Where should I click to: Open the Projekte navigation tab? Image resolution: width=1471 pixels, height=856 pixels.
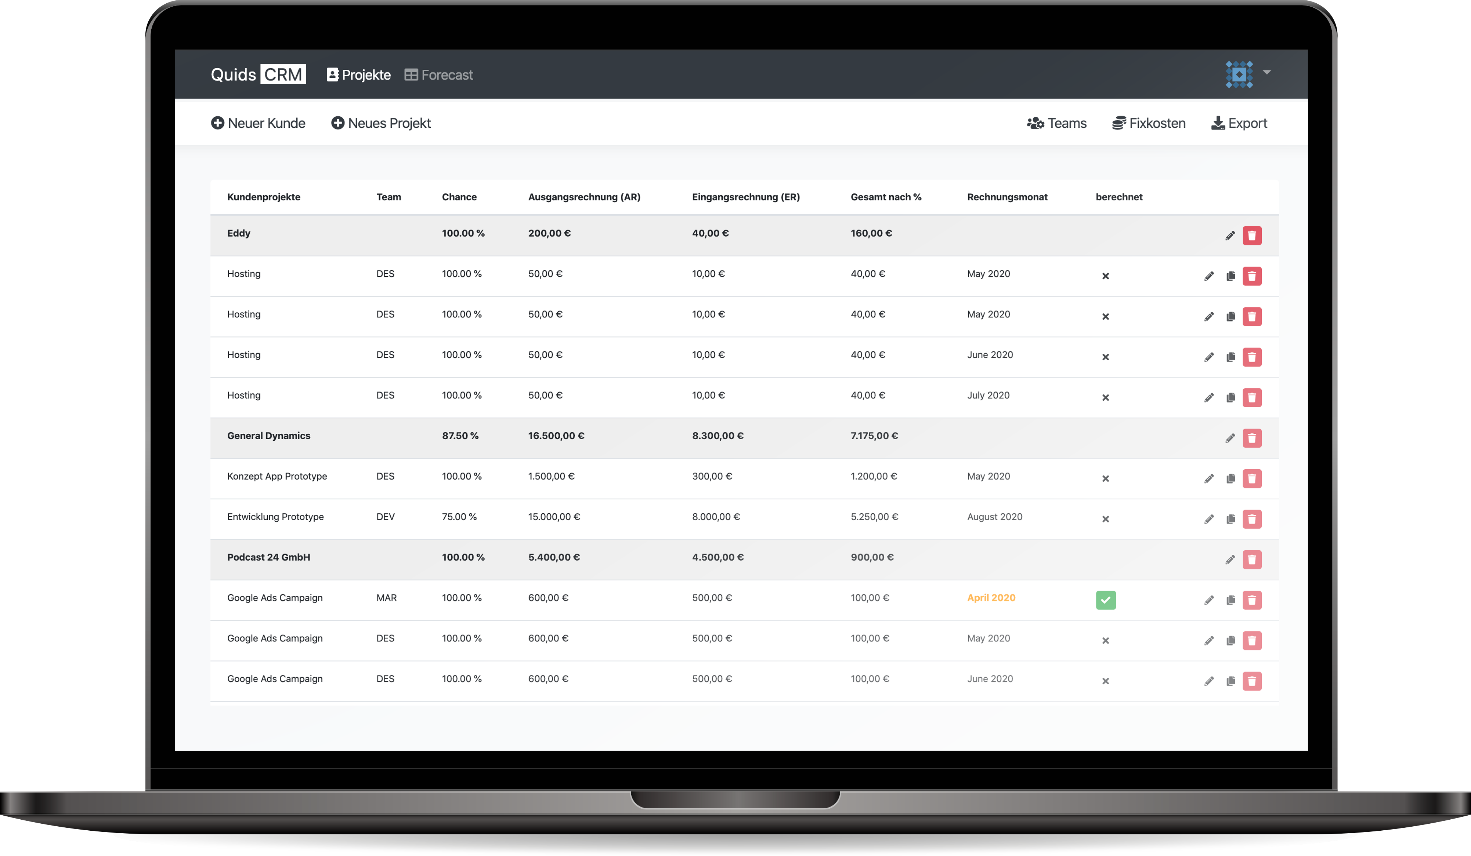358,74
